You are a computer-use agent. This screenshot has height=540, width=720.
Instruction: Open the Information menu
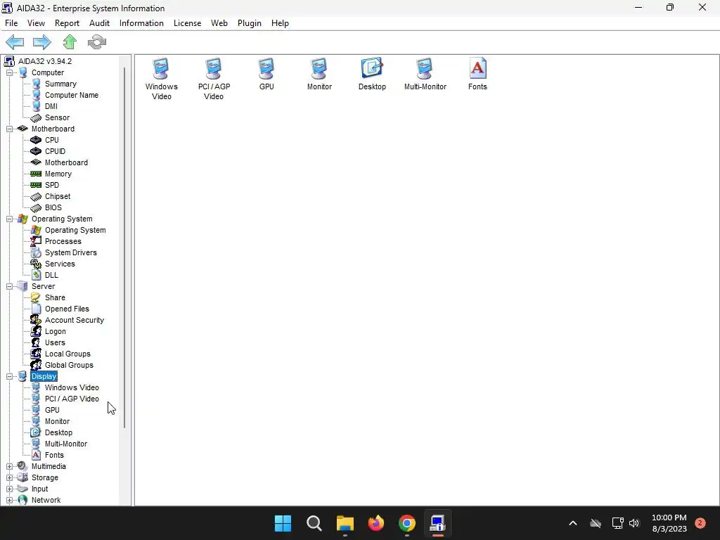click(141, 23)
